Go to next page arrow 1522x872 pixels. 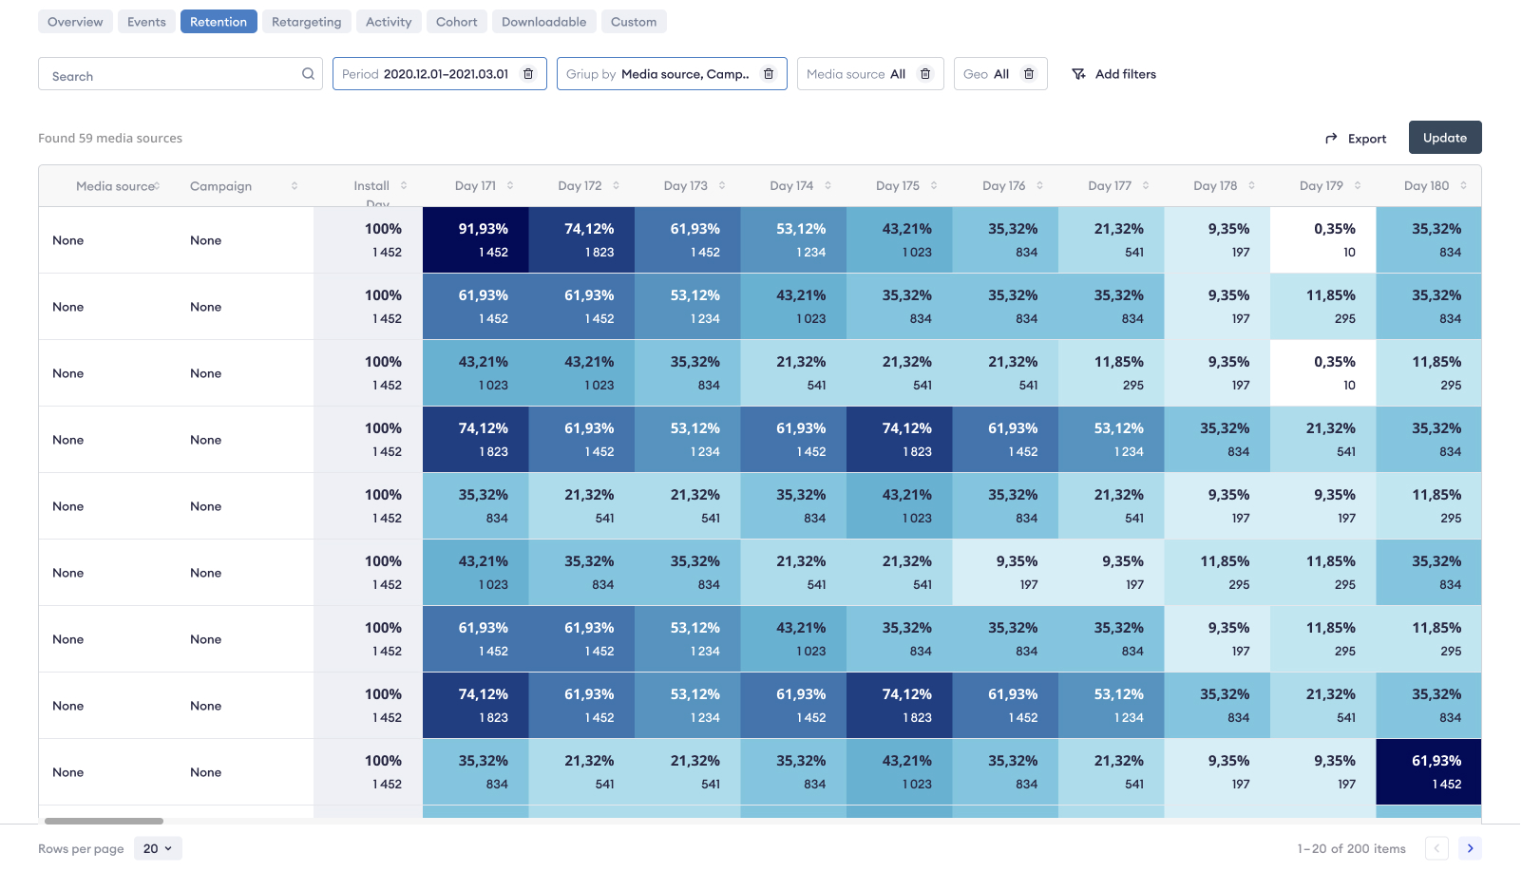[1470, 848]
